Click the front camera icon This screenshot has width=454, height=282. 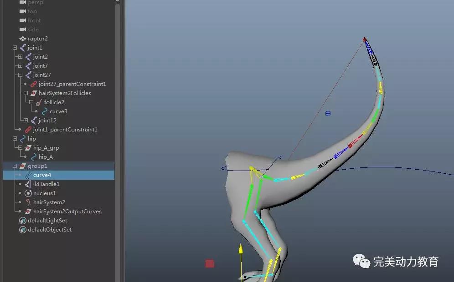pos(23,20)
